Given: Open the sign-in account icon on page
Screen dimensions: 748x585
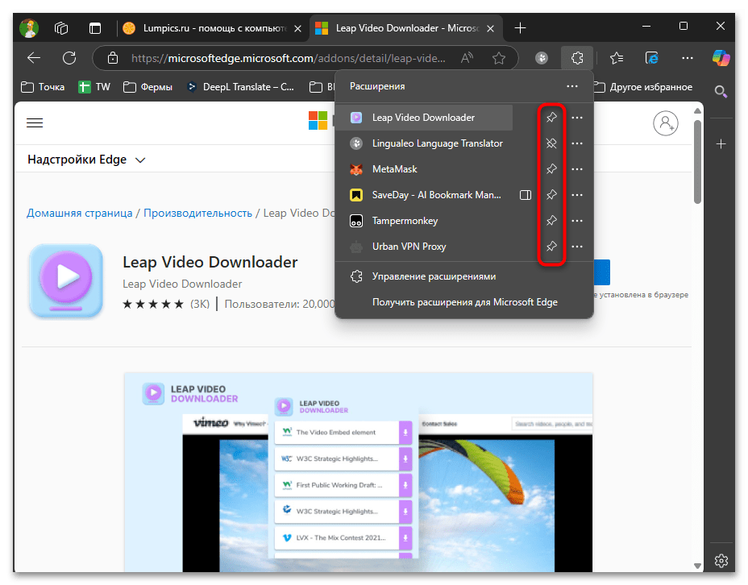Looking at the screenshot, I should [x=665, y=123].
